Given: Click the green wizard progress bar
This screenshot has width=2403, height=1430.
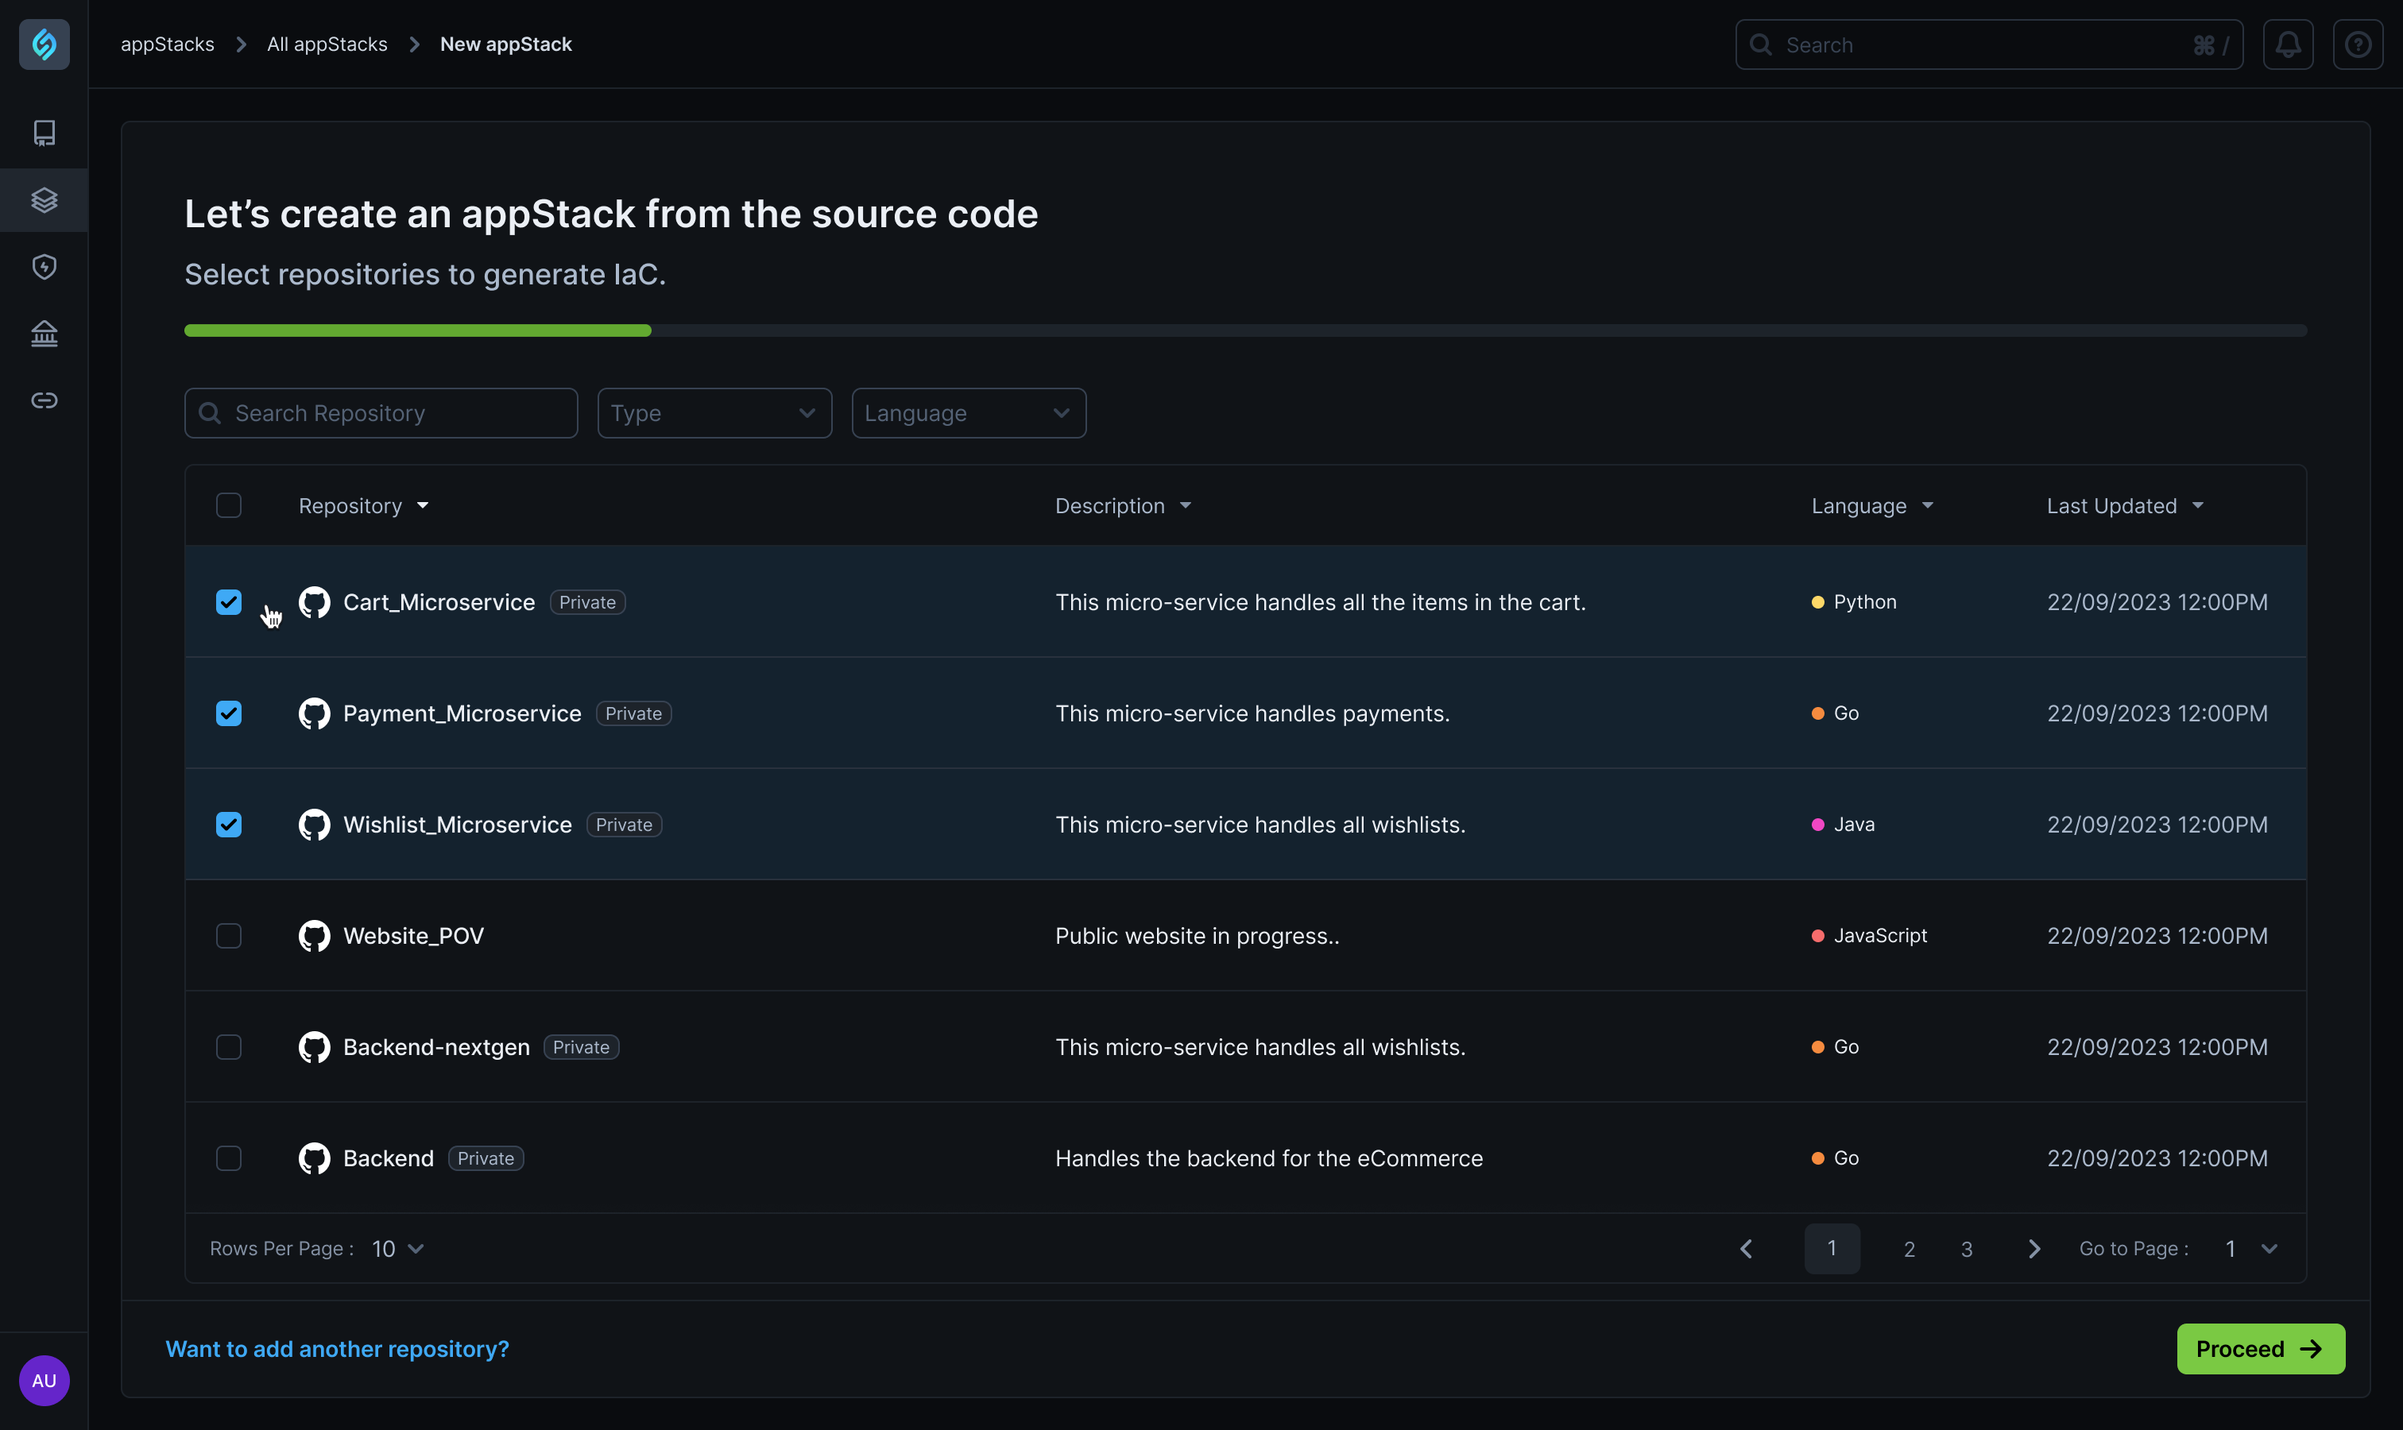Looking at the screenshot, I should 417,330.
